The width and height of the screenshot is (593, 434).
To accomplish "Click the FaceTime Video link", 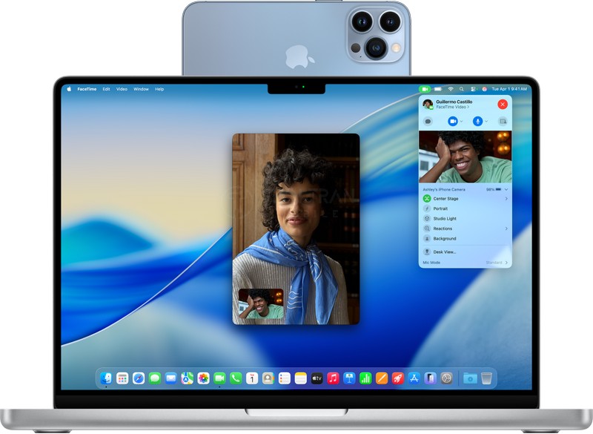I will click(451, 106).
